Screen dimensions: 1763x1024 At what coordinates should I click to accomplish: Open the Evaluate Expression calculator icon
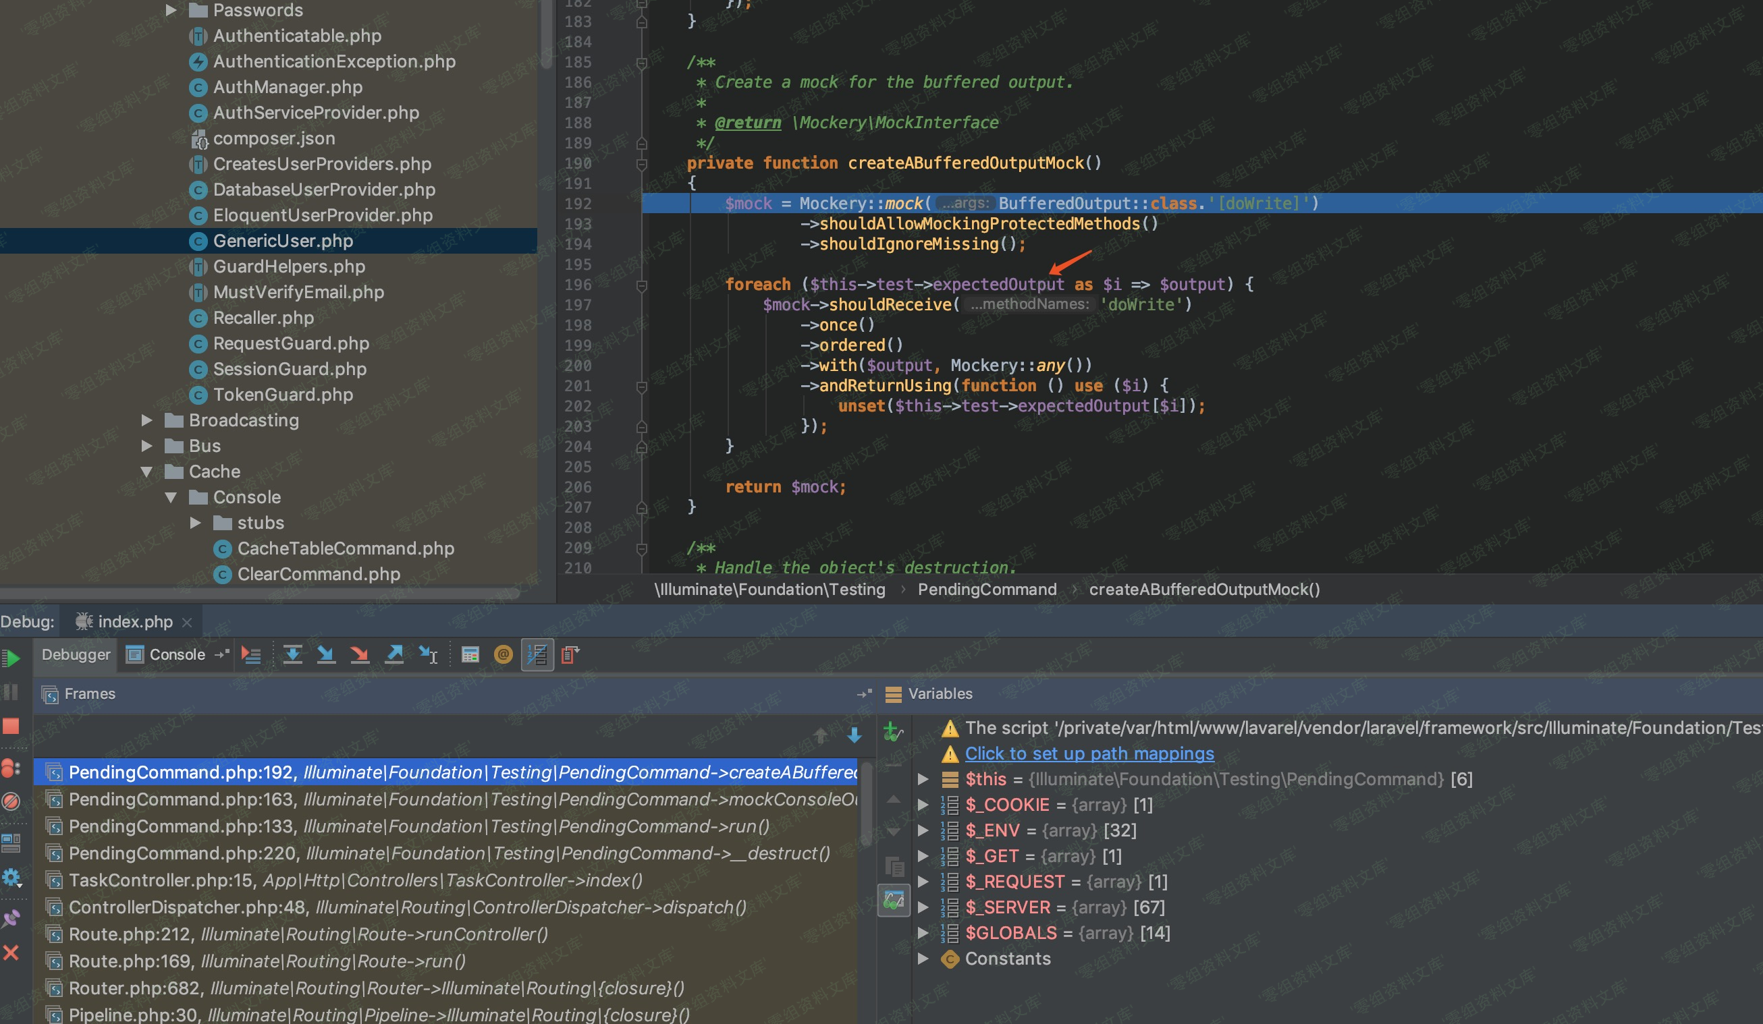coord(470,654)
